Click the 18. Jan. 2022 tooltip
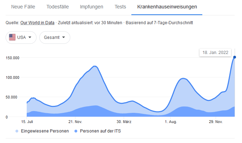The image size is (242, 143). click(215, 53)
